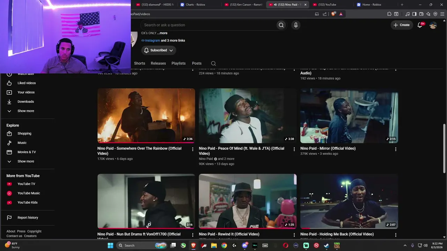This screenshot has width=447, height=251.
Task: Switch to the Ken Carson browser tab
Action: pyautogui.click(x=243, y=5)
